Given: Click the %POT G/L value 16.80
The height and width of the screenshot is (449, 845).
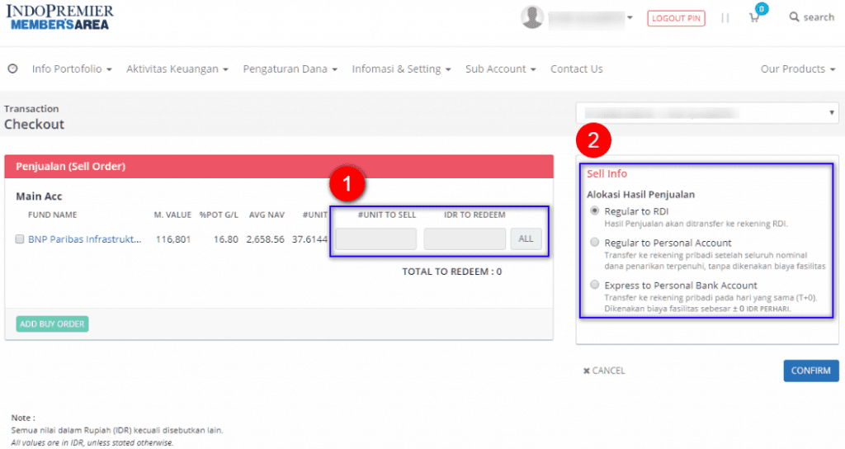Looking at the screenshot, I should (225, 239).
